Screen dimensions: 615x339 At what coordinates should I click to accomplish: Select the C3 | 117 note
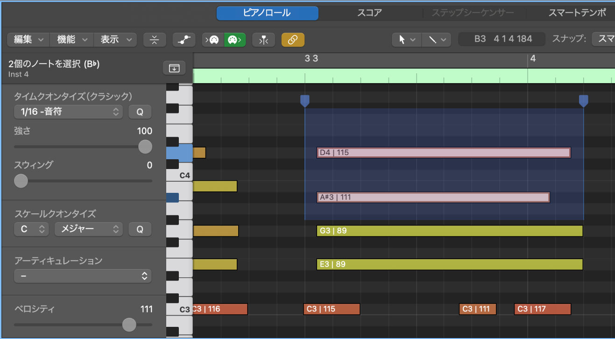tap(543, 309)
